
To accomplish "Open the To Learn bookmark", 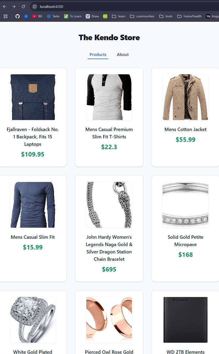I will coord(73,16).
